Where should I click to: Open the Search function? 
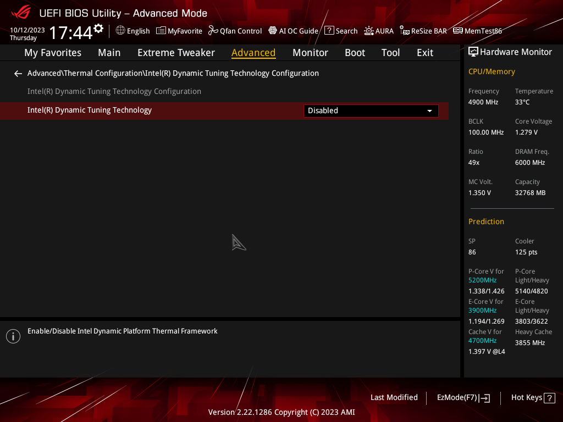(341, 31)
